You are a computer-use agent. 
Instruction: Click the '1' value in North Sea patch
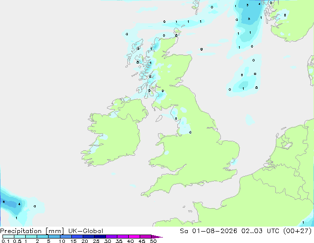click(243, 88)
